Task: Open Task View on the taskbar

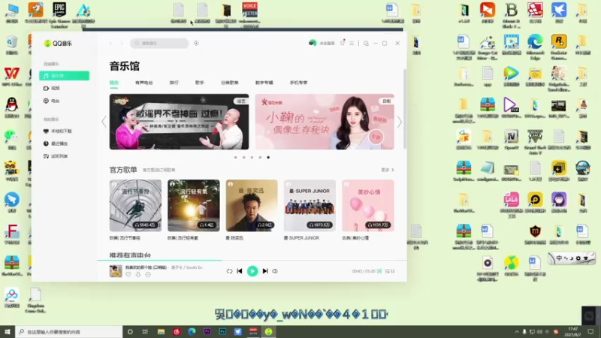Action: pyautogui.click(x=145, y=331)
